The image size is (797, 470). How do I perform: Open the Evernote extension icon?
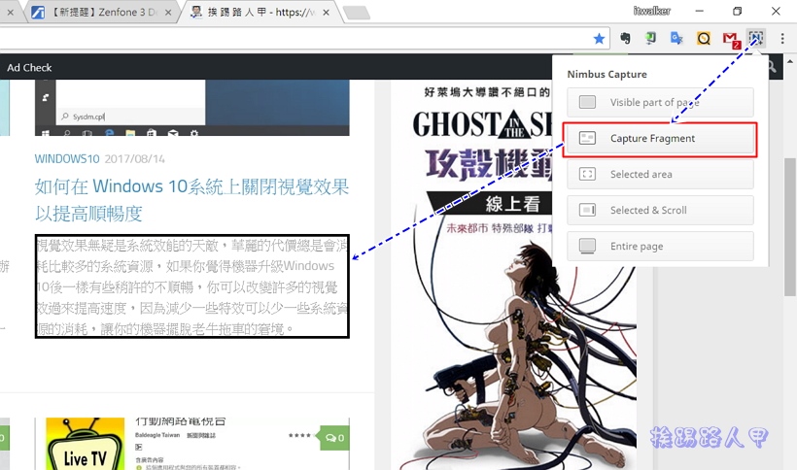coord(625,38)
